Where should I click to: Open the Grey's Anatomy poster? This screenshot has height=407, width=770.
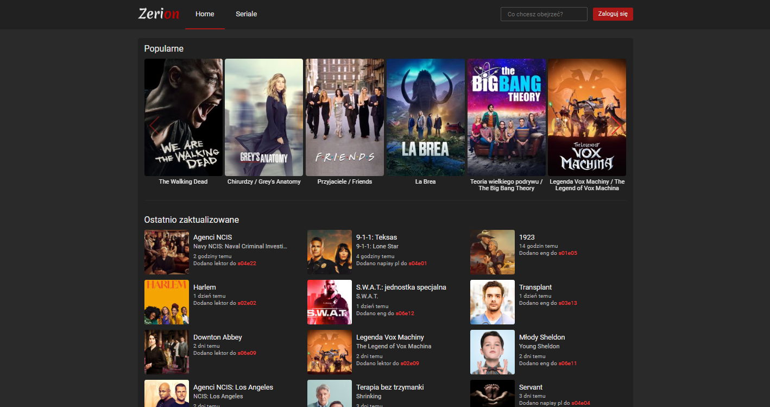(264, 117)
